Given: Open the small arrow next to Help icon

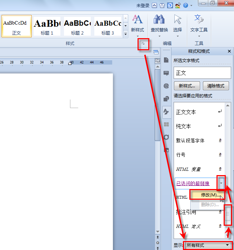Looking at the screenshot, I should pyautogui.click(x=191, y=6).
